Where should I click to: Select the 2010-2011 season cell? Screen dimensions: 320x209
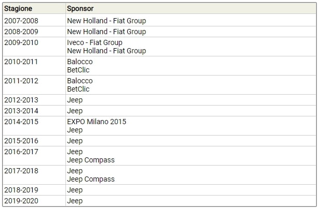pyautogui.click(x=34, y=66)
